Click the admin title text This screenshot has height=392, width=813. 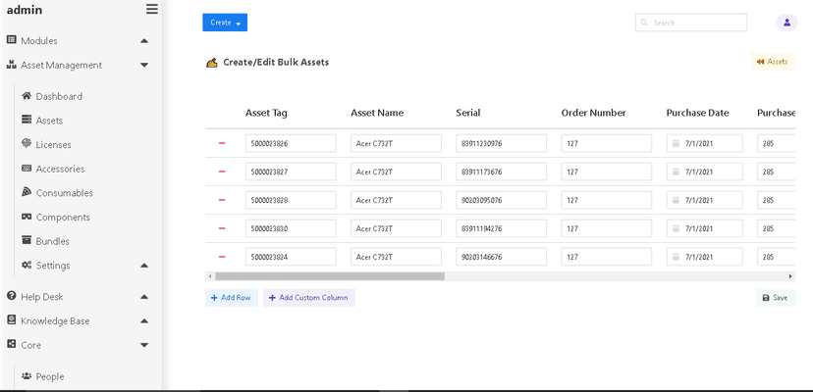pos(25,10)
